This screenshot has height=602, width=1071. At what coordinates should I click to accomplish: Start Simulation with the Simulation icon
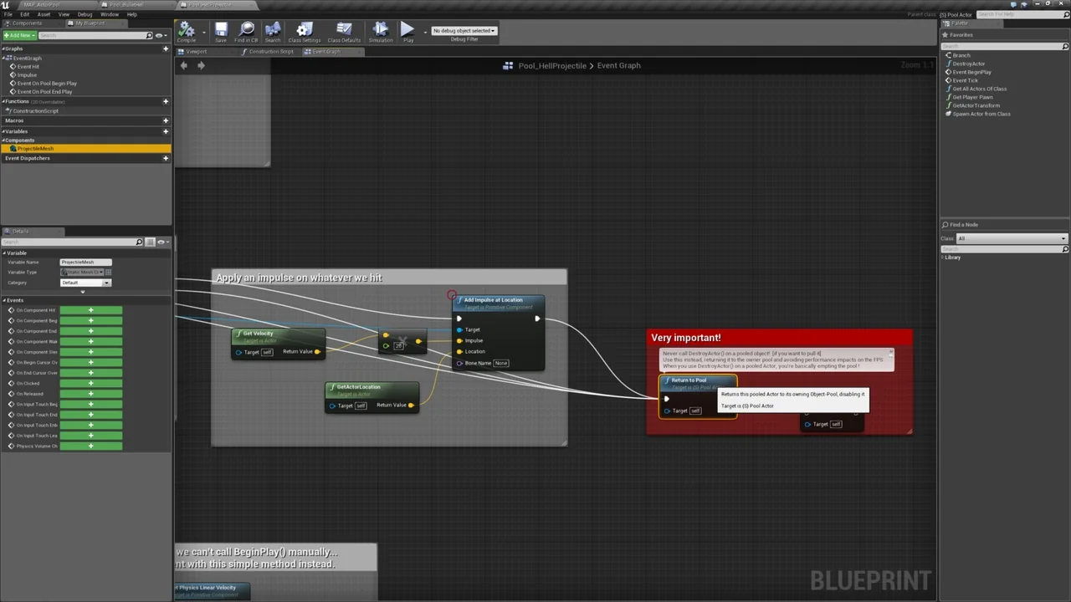[x=381, y=31]
